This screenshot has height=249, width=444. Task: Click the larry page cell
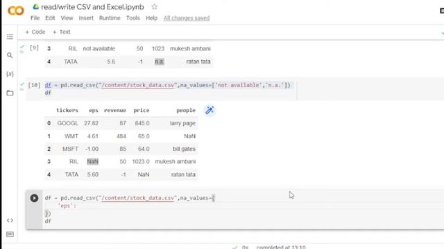(x=182, y=123)
